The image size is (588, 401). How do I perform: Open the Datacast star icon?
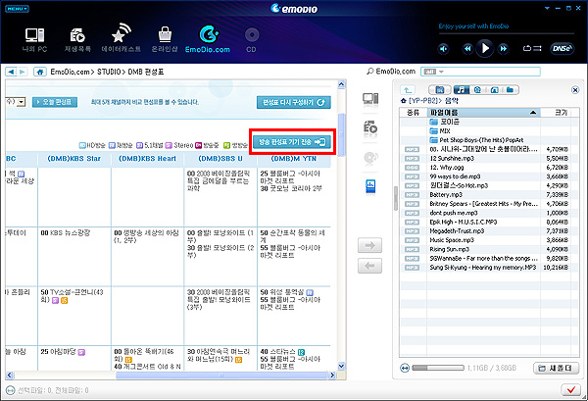tap(122, 38)
